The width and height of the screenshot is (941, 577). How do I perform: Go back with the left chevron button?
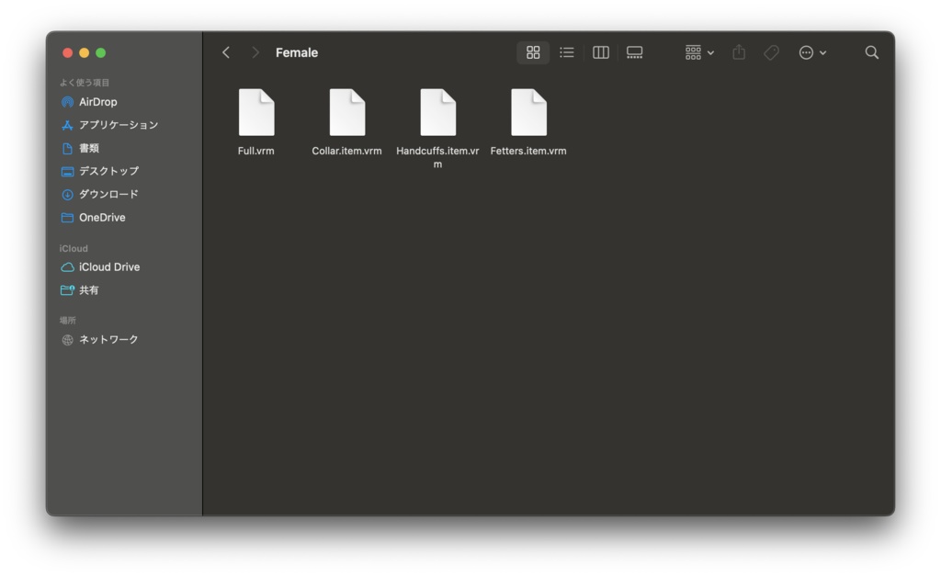[226, 52]
